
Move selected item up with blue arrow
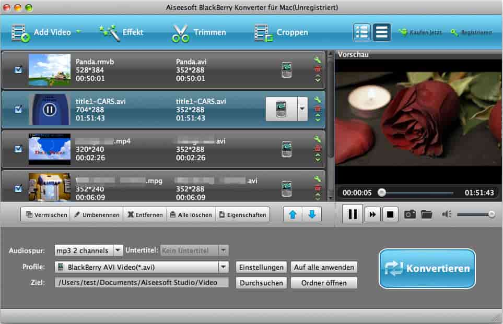click(x=293, y=215)
